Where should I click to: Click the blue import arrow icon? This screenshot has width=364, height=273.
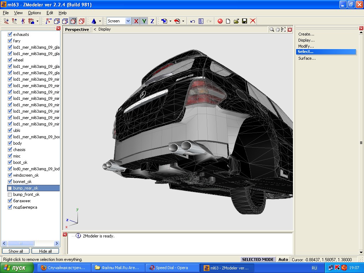coord(164,21)
